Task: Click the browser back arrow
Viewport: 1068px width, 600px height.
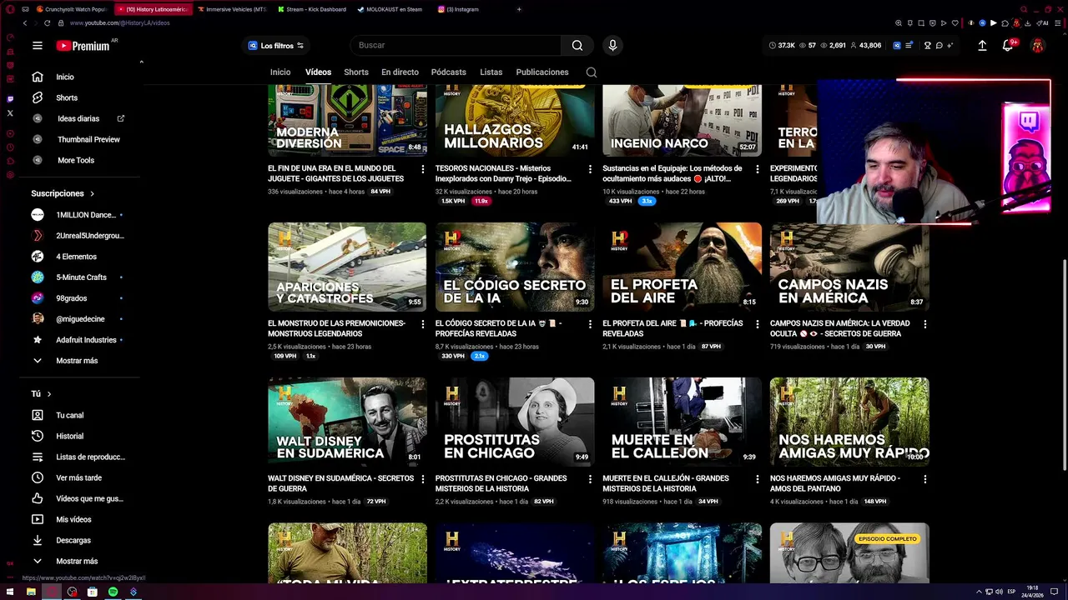Action: coord(25,23)
